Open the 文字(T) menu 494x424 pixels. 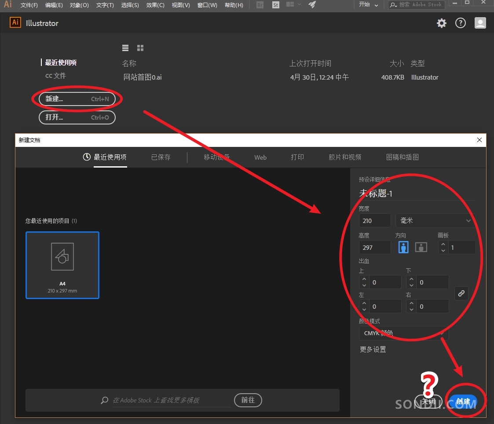point(105,5)
